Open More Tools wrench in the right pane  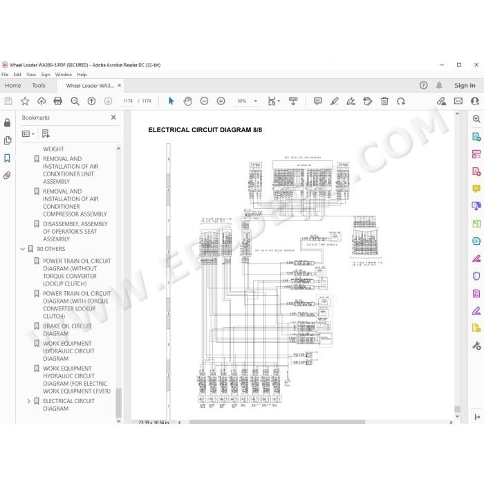[x=476, y=346]
